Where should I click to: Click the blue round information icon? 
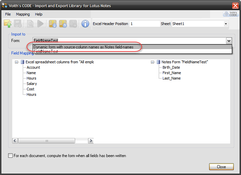[x=85, y=24]
